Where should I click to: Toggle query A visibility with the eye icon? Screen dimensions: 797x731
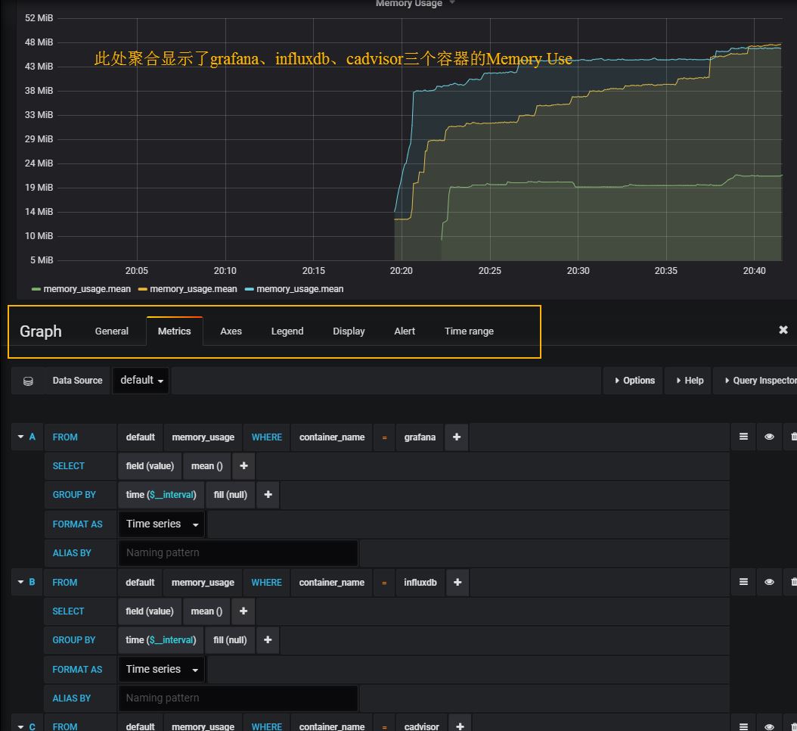(769, 437)
